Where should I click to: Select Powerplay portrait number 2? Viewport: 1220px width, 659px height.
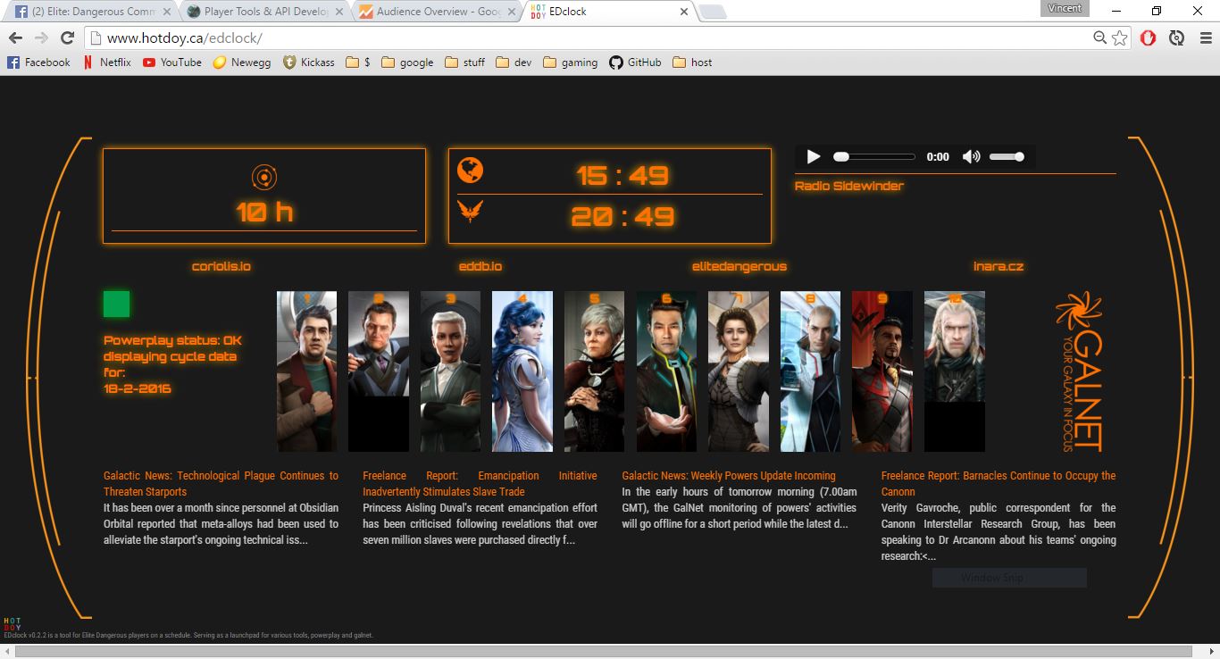[x=379, y=371]
